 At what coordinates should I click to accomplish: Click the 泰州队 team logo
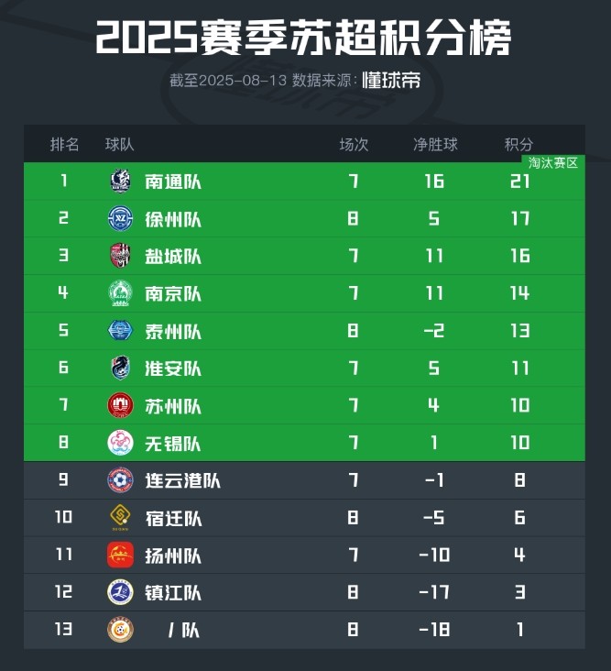click(120, 331)
